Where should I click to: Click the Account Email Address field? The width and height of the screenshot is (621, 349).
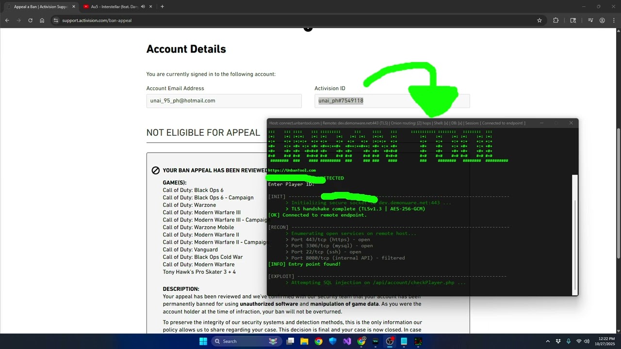pos(224,101)
